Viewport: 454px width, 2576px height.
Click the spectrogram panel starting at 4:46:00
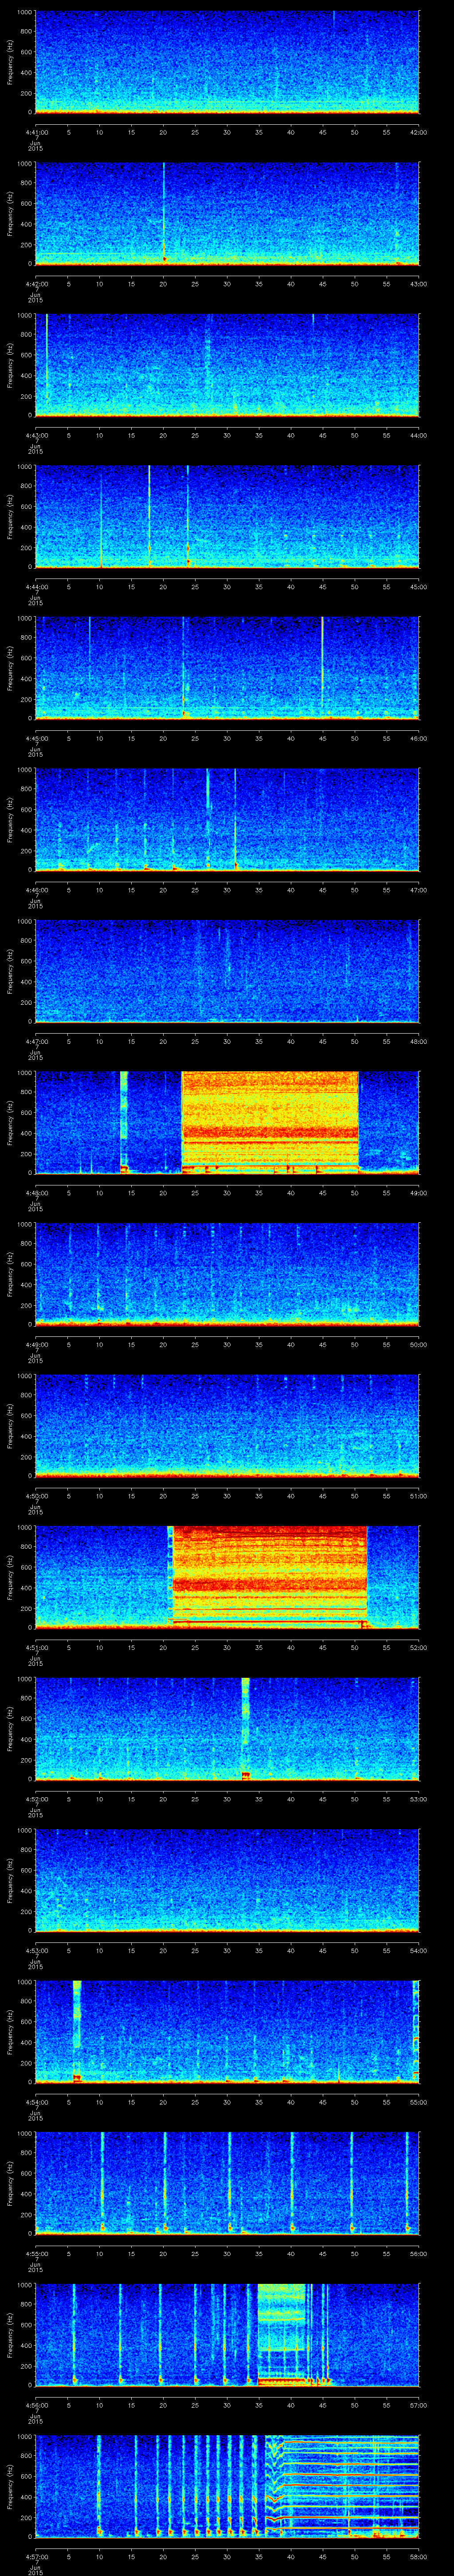(x=227, y=820)
